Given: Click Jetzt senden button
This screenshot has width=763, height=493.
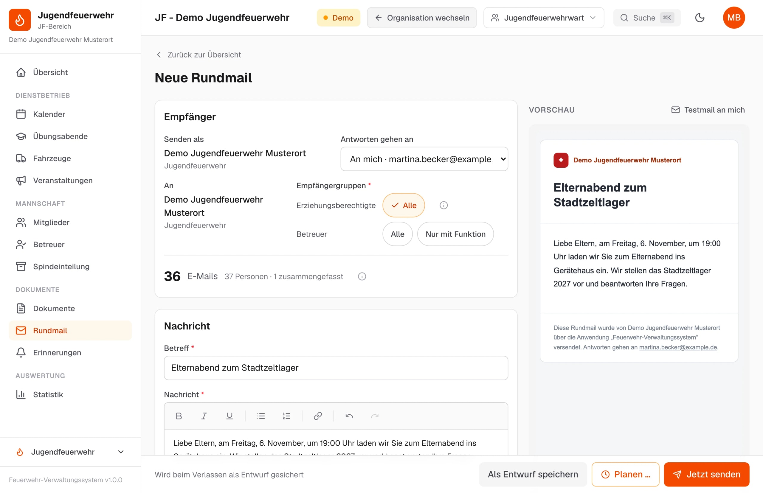Looking at the screenshot, I should click(706, 475).
